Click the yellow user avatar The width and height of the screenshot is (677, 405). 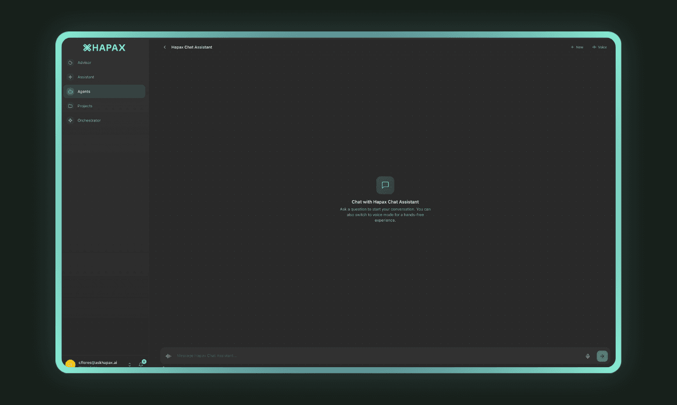tap(70, 364)
